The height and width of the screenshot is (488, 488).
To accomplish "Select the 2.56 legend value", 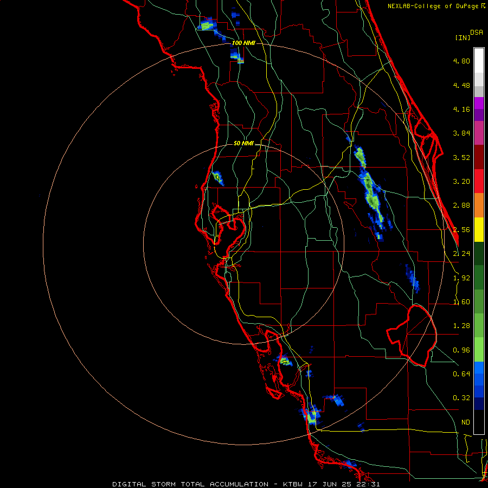I will (461, 230).
